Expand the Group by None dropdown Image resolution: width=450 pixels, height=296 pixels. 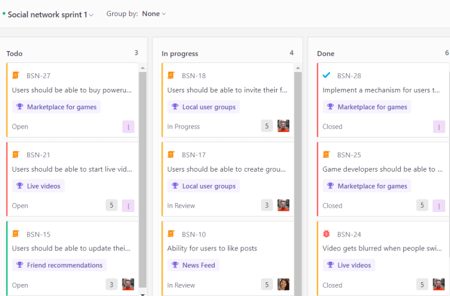point(154,14)
